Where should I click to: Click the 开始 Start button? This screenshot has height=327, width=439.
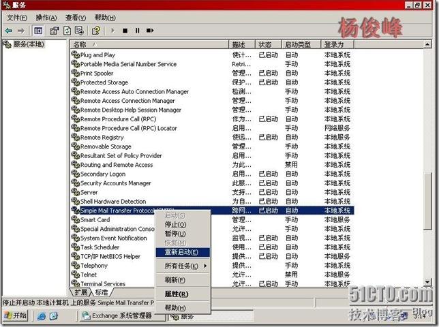(16, 316)
